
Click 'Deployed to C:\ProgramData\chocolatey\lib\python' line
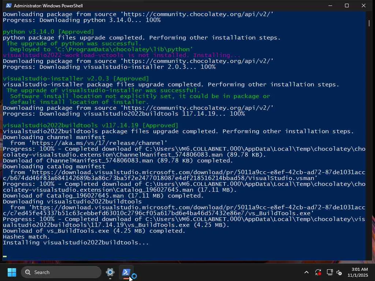(x=101, y=49)
